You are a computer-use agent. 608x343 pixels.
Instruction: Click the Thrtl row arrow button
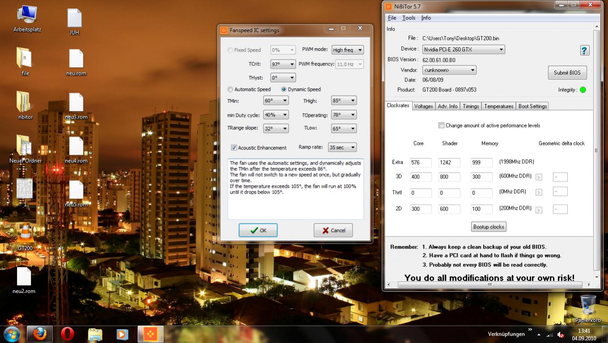click(x=539, y=193)
